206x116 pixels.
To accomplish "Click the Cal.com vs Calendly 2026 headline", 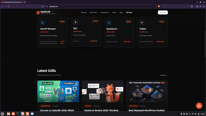I will tap(57, 110).
